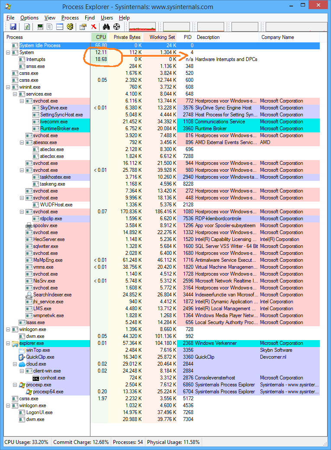Click the SkyDrive.exe process icon
Viewport: 331px width, 450px height.
[35, 108]
